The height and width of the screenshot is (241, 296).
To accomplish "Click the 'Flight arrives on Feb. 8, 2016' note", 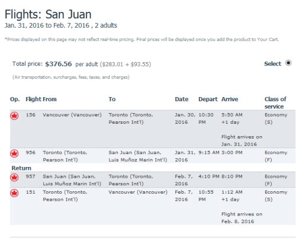I will [x=242, y=218].
